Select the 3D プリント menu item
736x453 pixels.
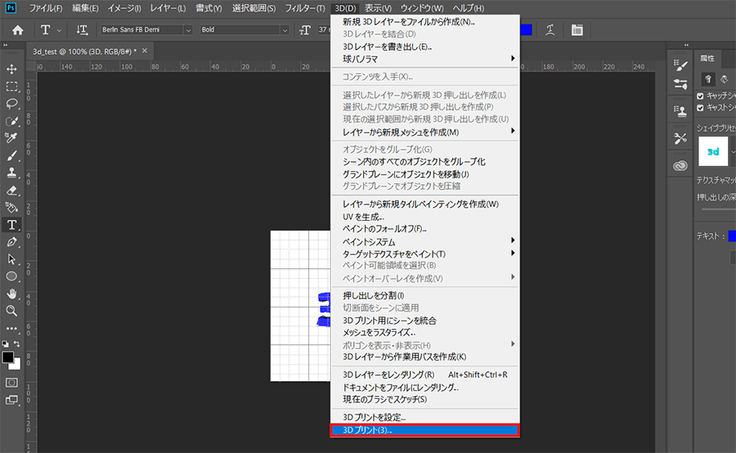(425, 430)
